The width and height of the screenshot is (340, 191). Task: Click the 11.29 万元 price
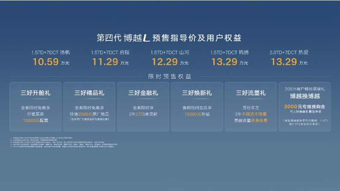click(110, 62)
